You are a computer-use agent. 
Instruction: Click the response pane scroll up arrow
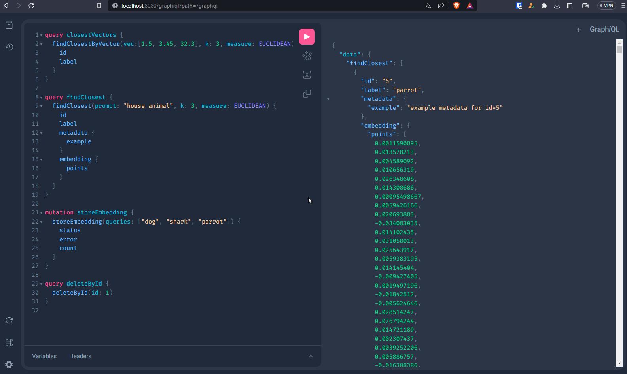point(619,42)
